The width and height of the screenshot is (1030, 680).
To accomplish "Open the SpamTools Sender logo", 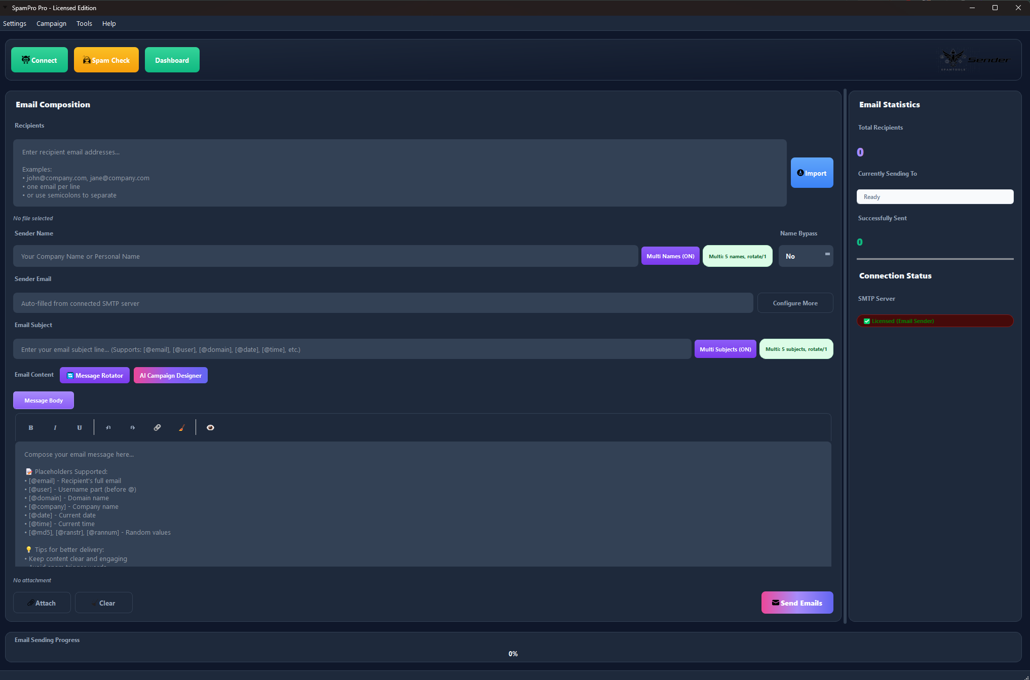I will [x=974, y=60].
